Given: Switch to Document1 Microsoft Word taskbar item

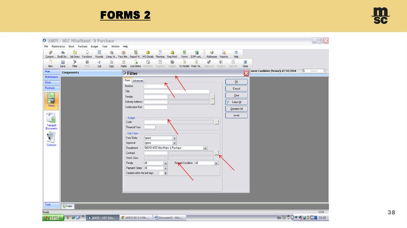Looking at the screenshot, I should pos(169,218).
